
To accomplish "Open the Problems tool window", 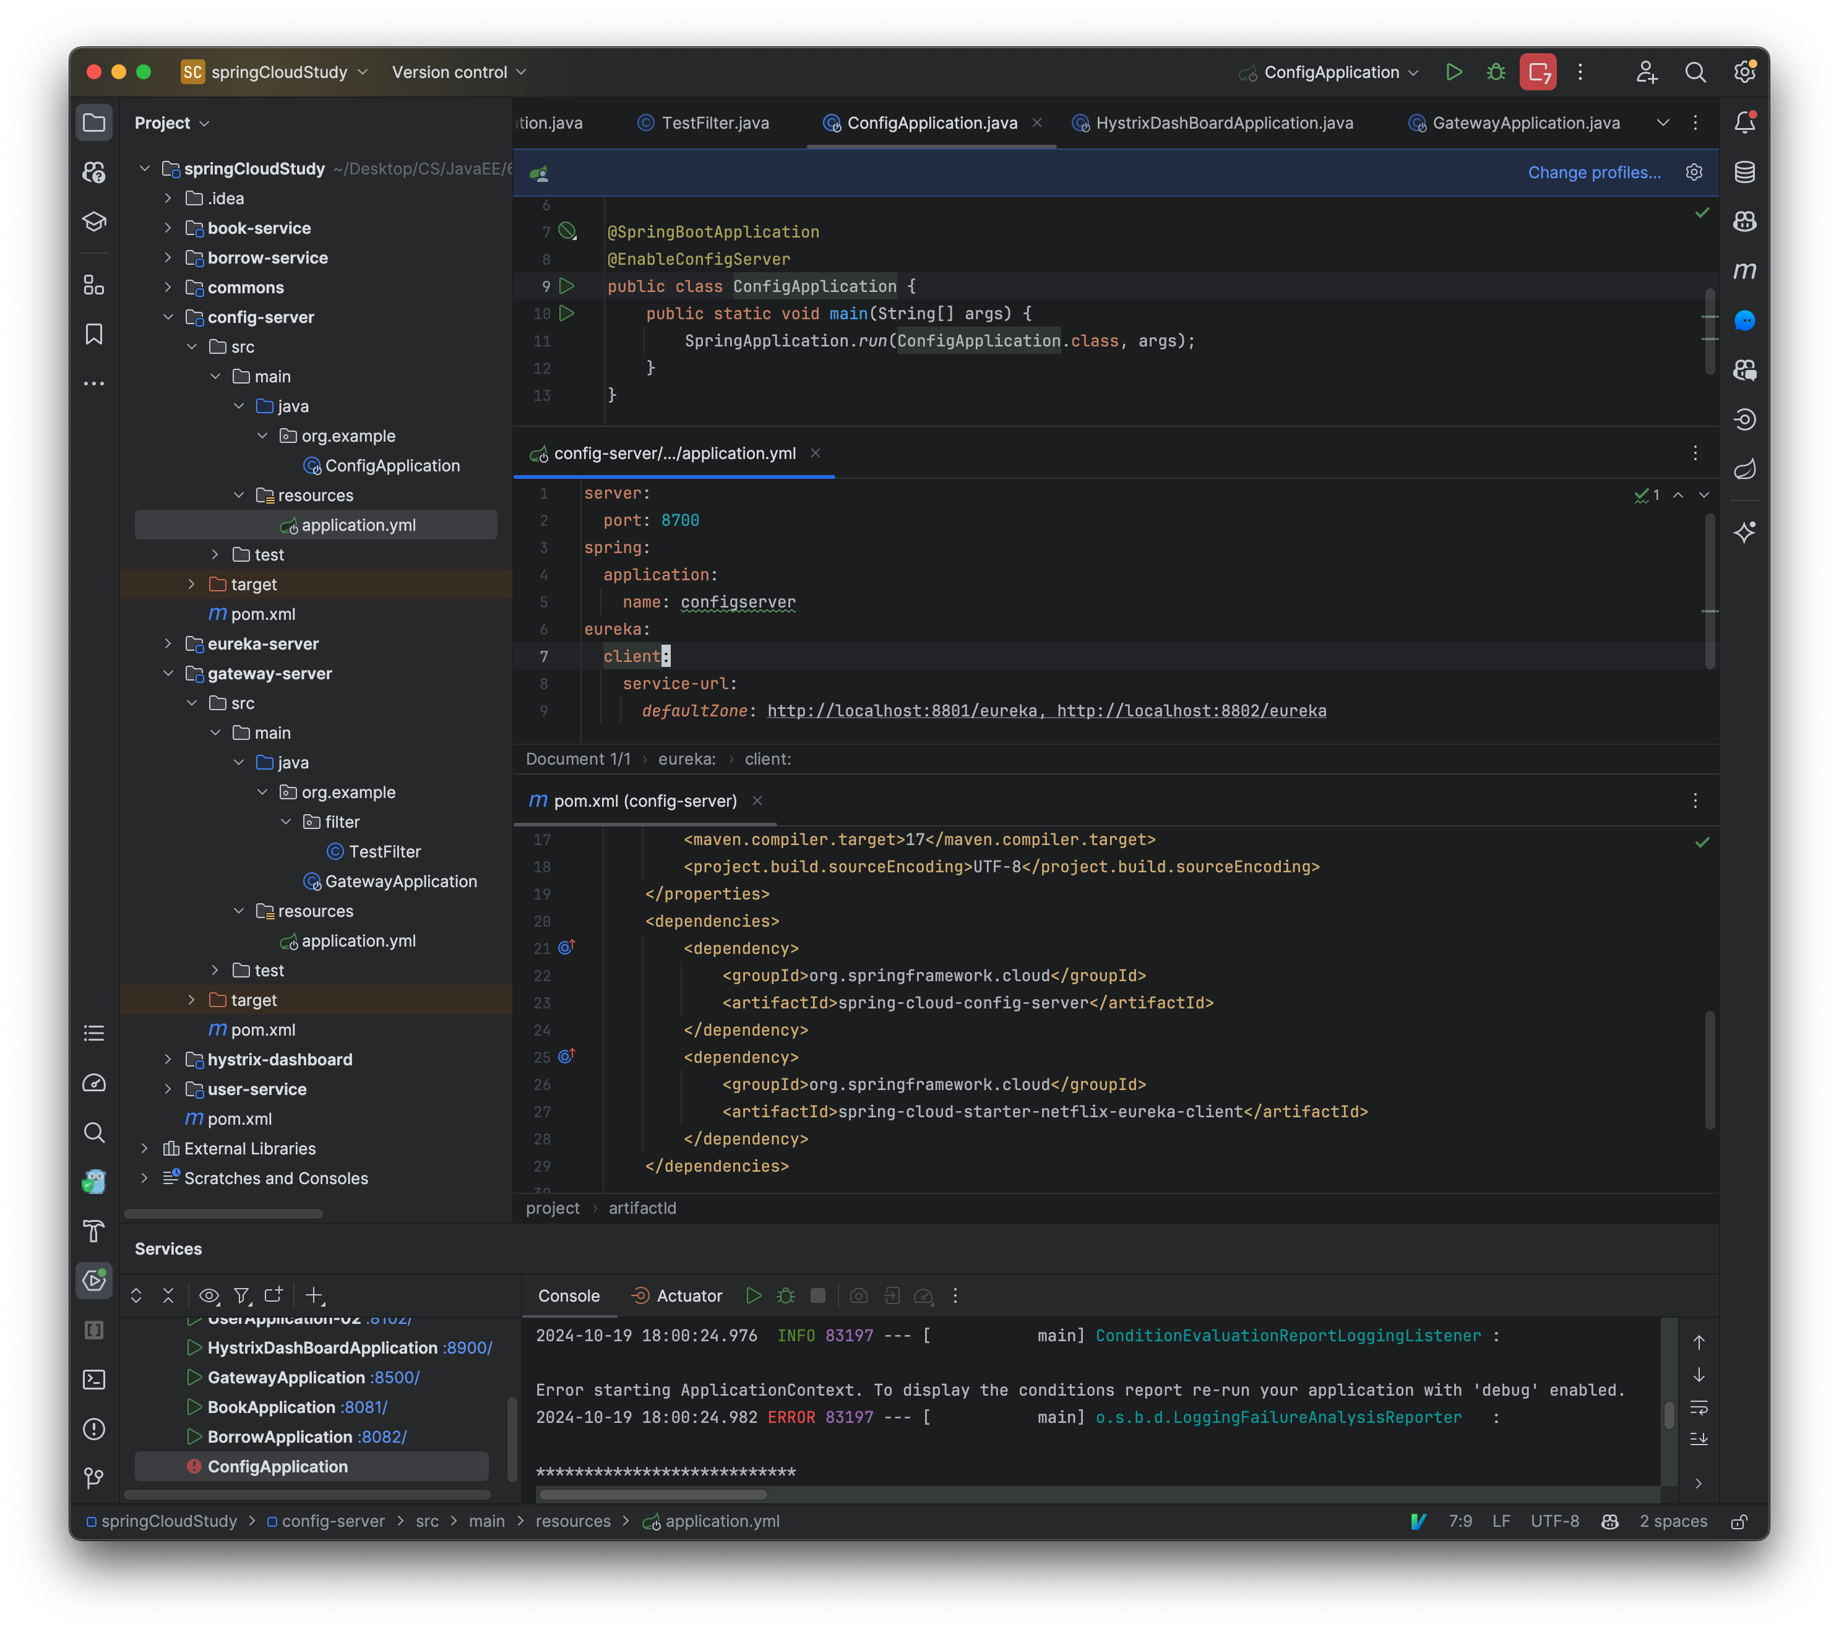I will tap(93, 1428).
